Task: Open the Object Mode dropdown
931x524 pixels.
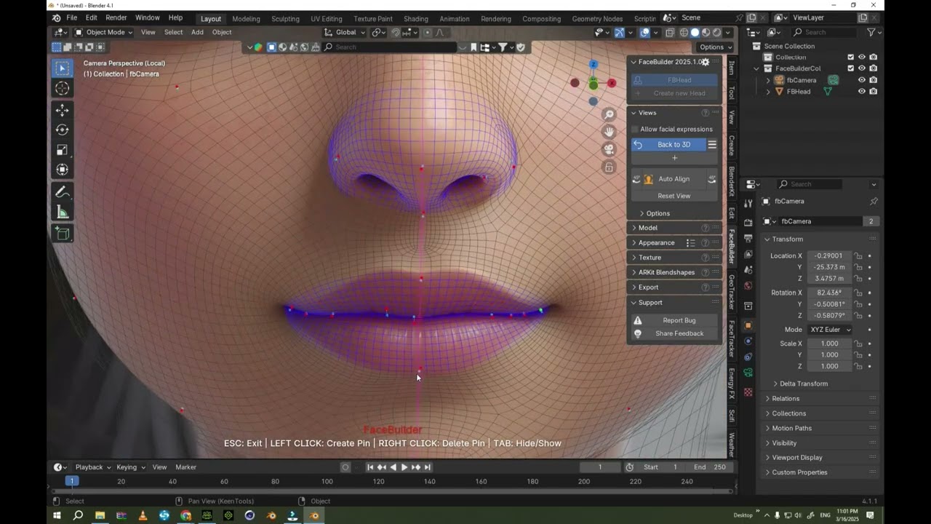Action: coord(104,32)
